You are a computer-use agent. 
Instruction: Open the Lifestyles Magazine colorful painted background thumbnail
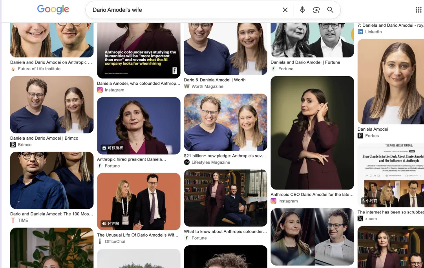pos(225,122)
